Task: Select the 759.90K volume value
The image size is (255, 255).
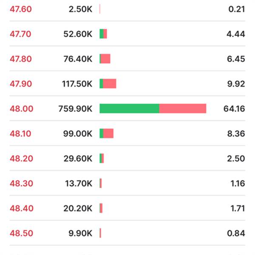Action: coord(75,109)
